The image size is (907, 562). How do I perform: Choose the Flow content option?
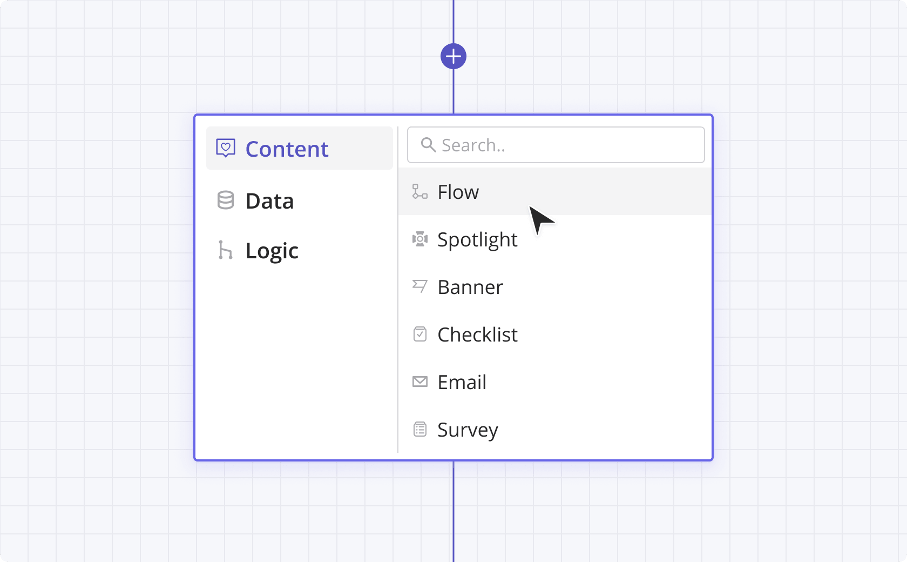[x=458, y=192]
